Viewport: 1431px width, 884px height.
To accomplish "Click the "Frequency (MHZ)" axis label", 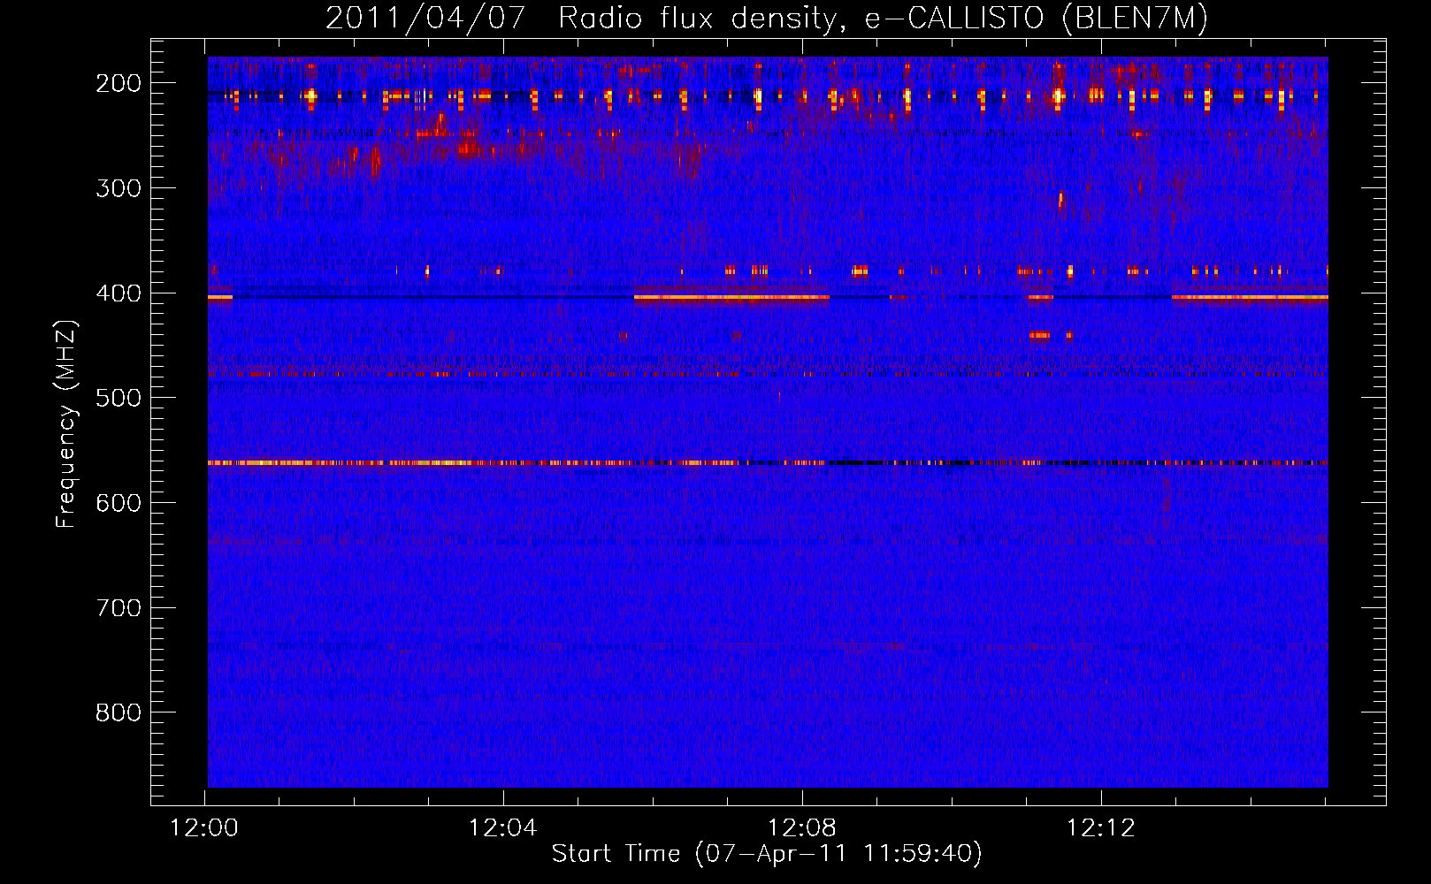I will click(66, 423).
